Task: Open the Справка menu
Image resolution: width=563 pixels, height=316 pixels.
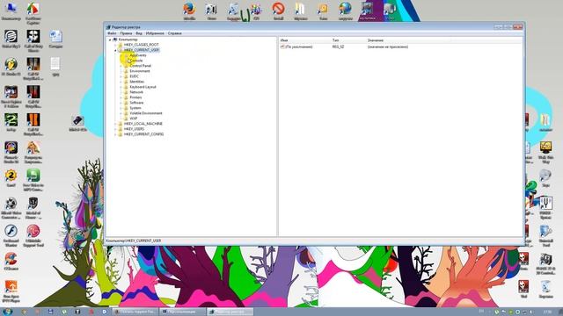Action: 175,33
